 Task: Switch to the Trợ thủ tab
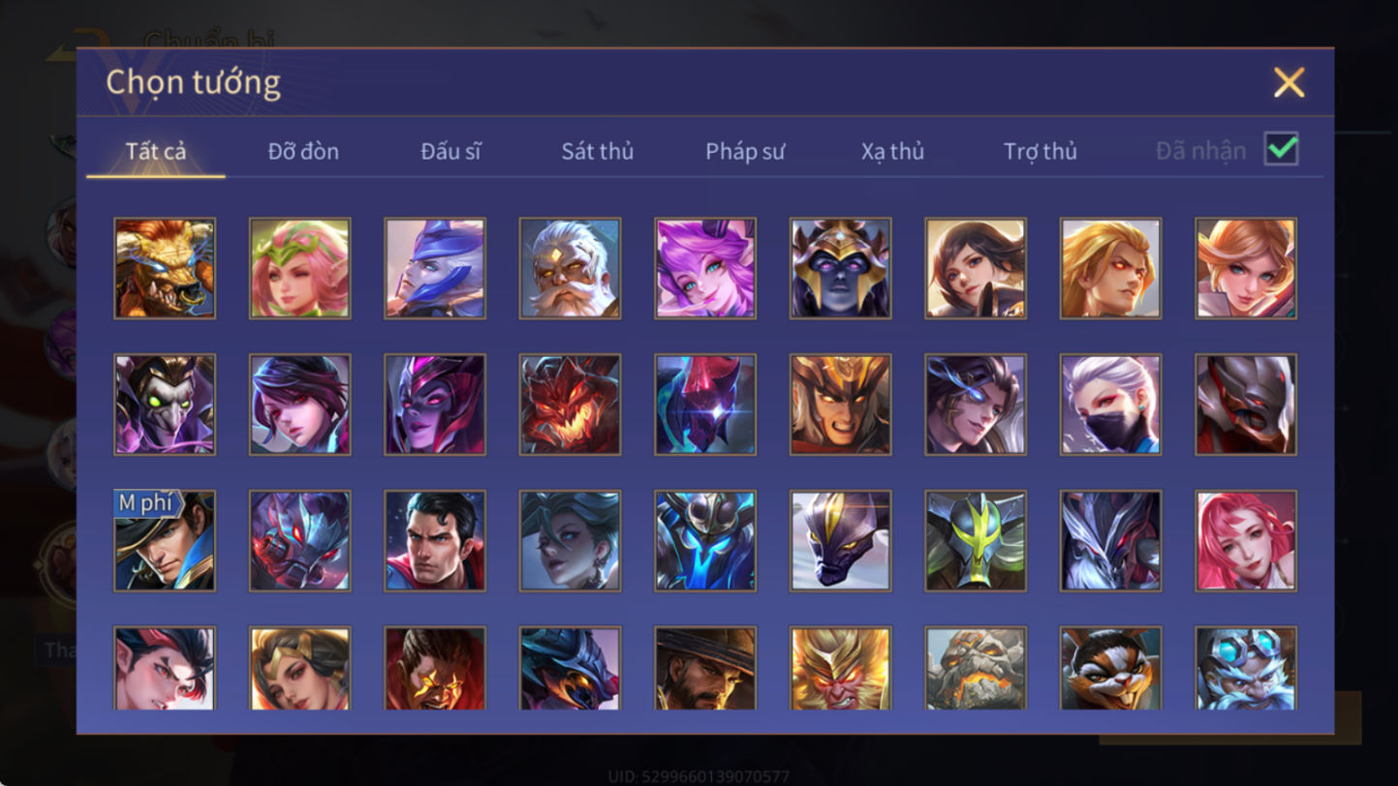[x=1041, y=151]
